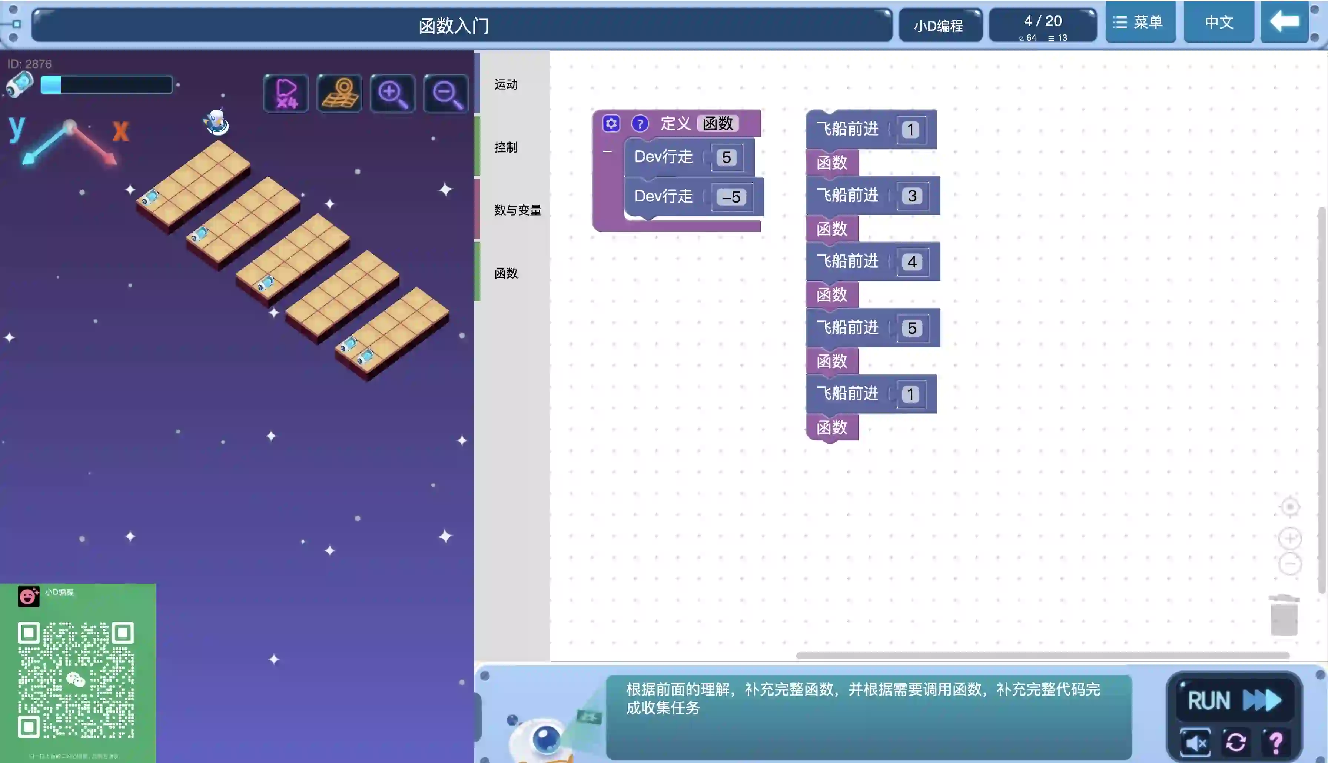This screenshot has height=763, width=1328.
Task: Expand the 运动 block category
Action: tap(506, 84)
